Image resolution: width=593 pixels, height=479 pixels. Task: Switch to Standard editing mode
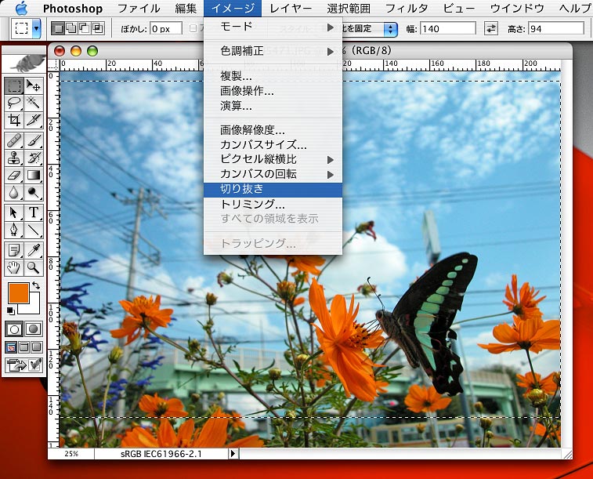[14, 329]
